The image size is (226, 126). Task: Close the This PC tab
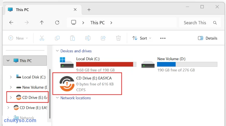[75, 10]
